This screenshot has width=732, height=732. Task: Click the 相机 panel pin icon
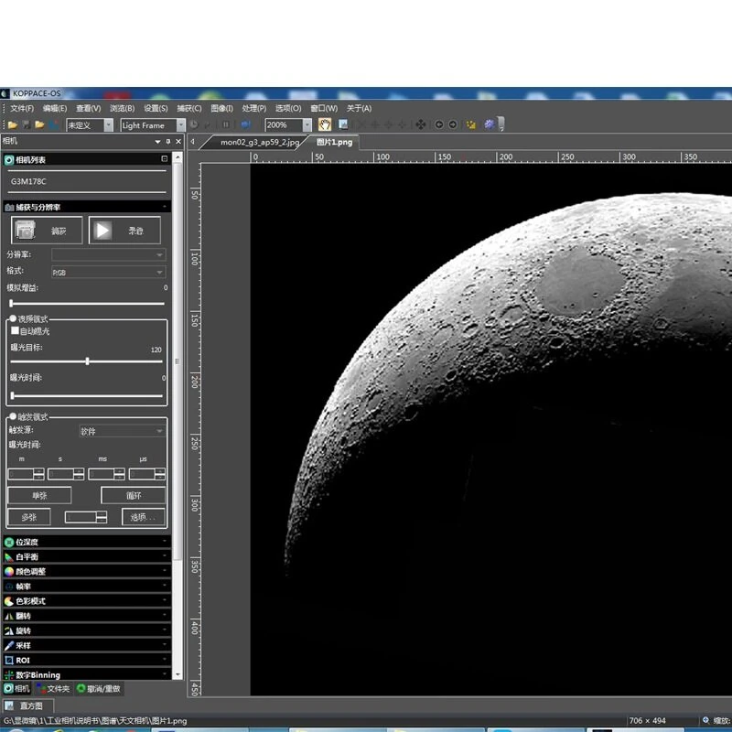[x=168, y=142]
